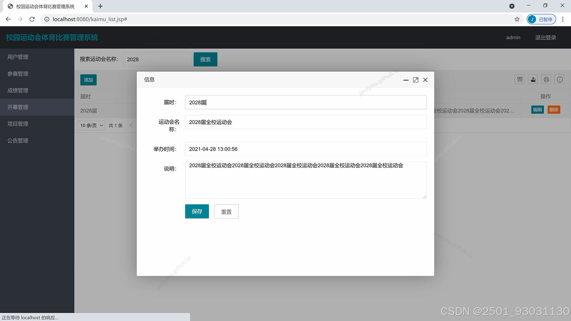Image resolution: width=571 pixels, height=321 pixels.
Task: Click the browser back arrow
Action: click(x=8, y=19)
